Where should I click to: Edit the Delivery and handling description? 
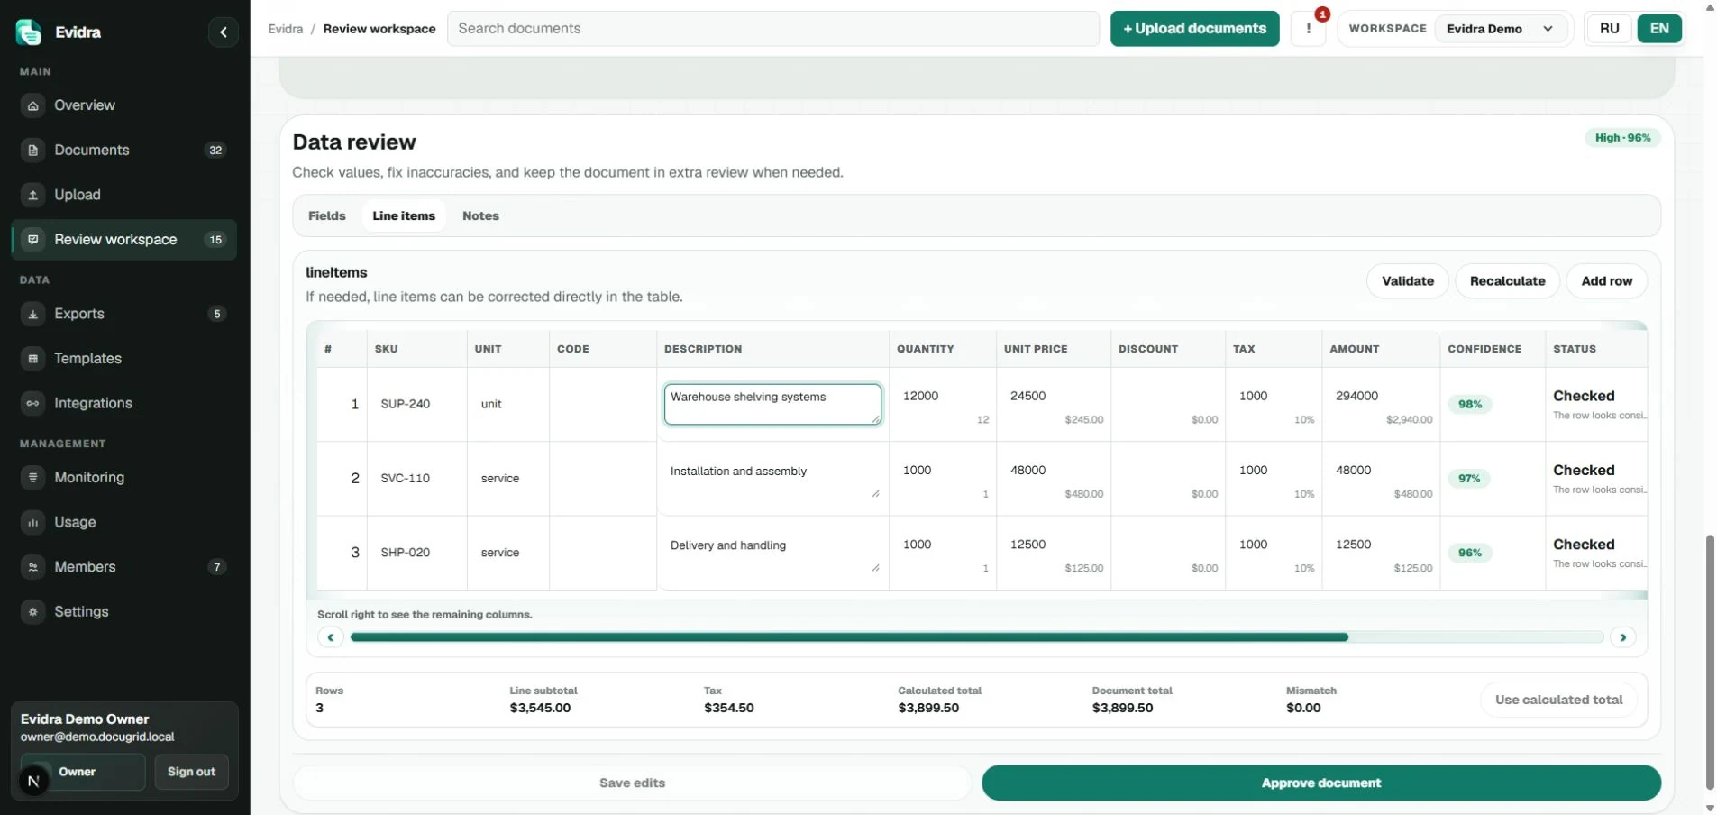click(772, 553)
